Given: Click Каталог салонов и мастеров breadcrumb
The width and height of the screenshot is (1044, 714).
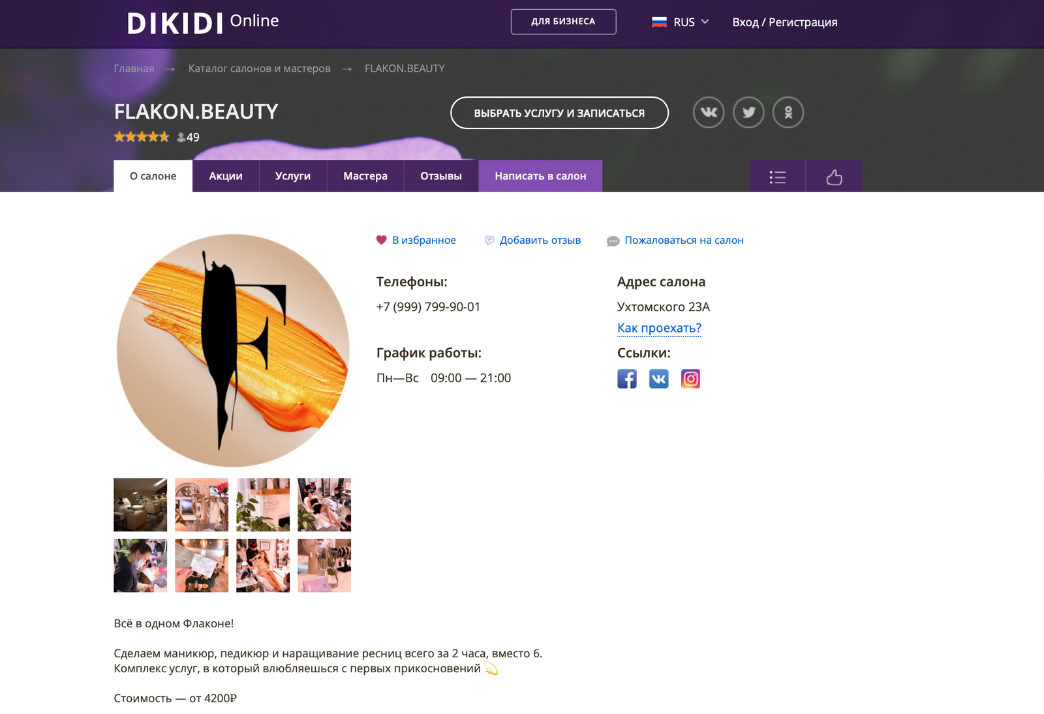Looking at the screenshot, I should (260, 68).
